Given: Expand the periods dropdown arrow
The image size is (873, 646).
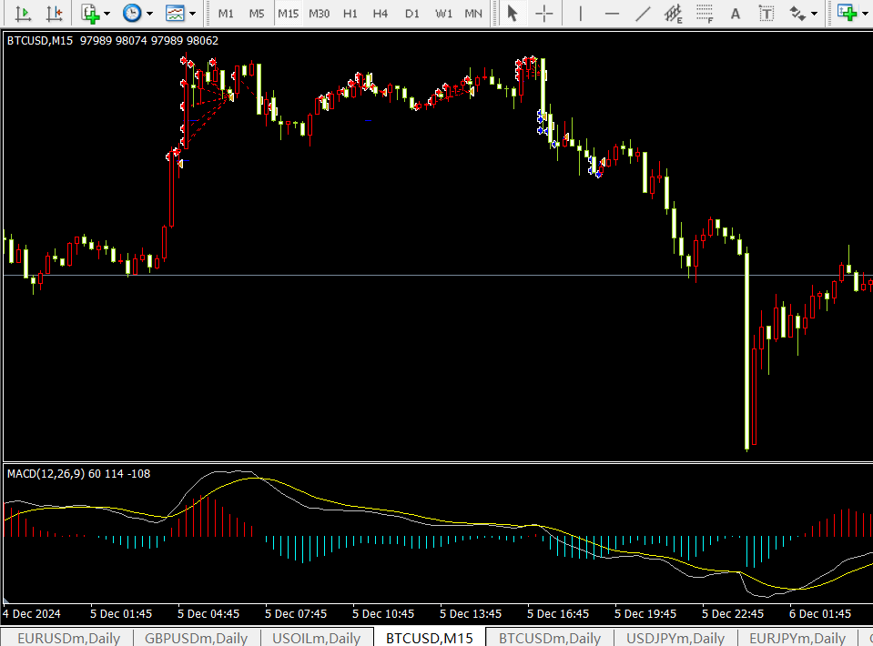Looking at the screenshot, I should click(x=149, y=14).
